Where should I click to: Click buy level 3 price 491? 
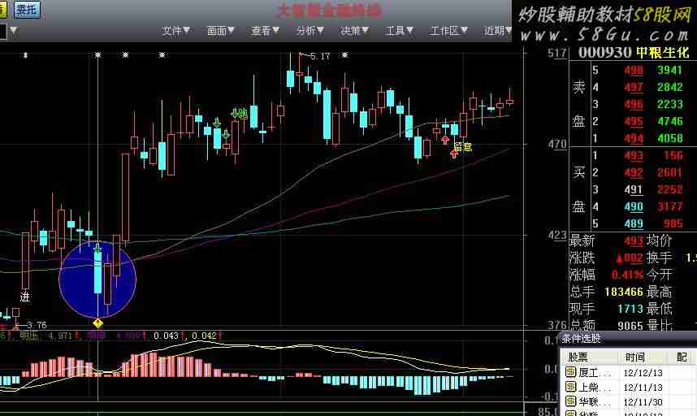click(634, 190)
